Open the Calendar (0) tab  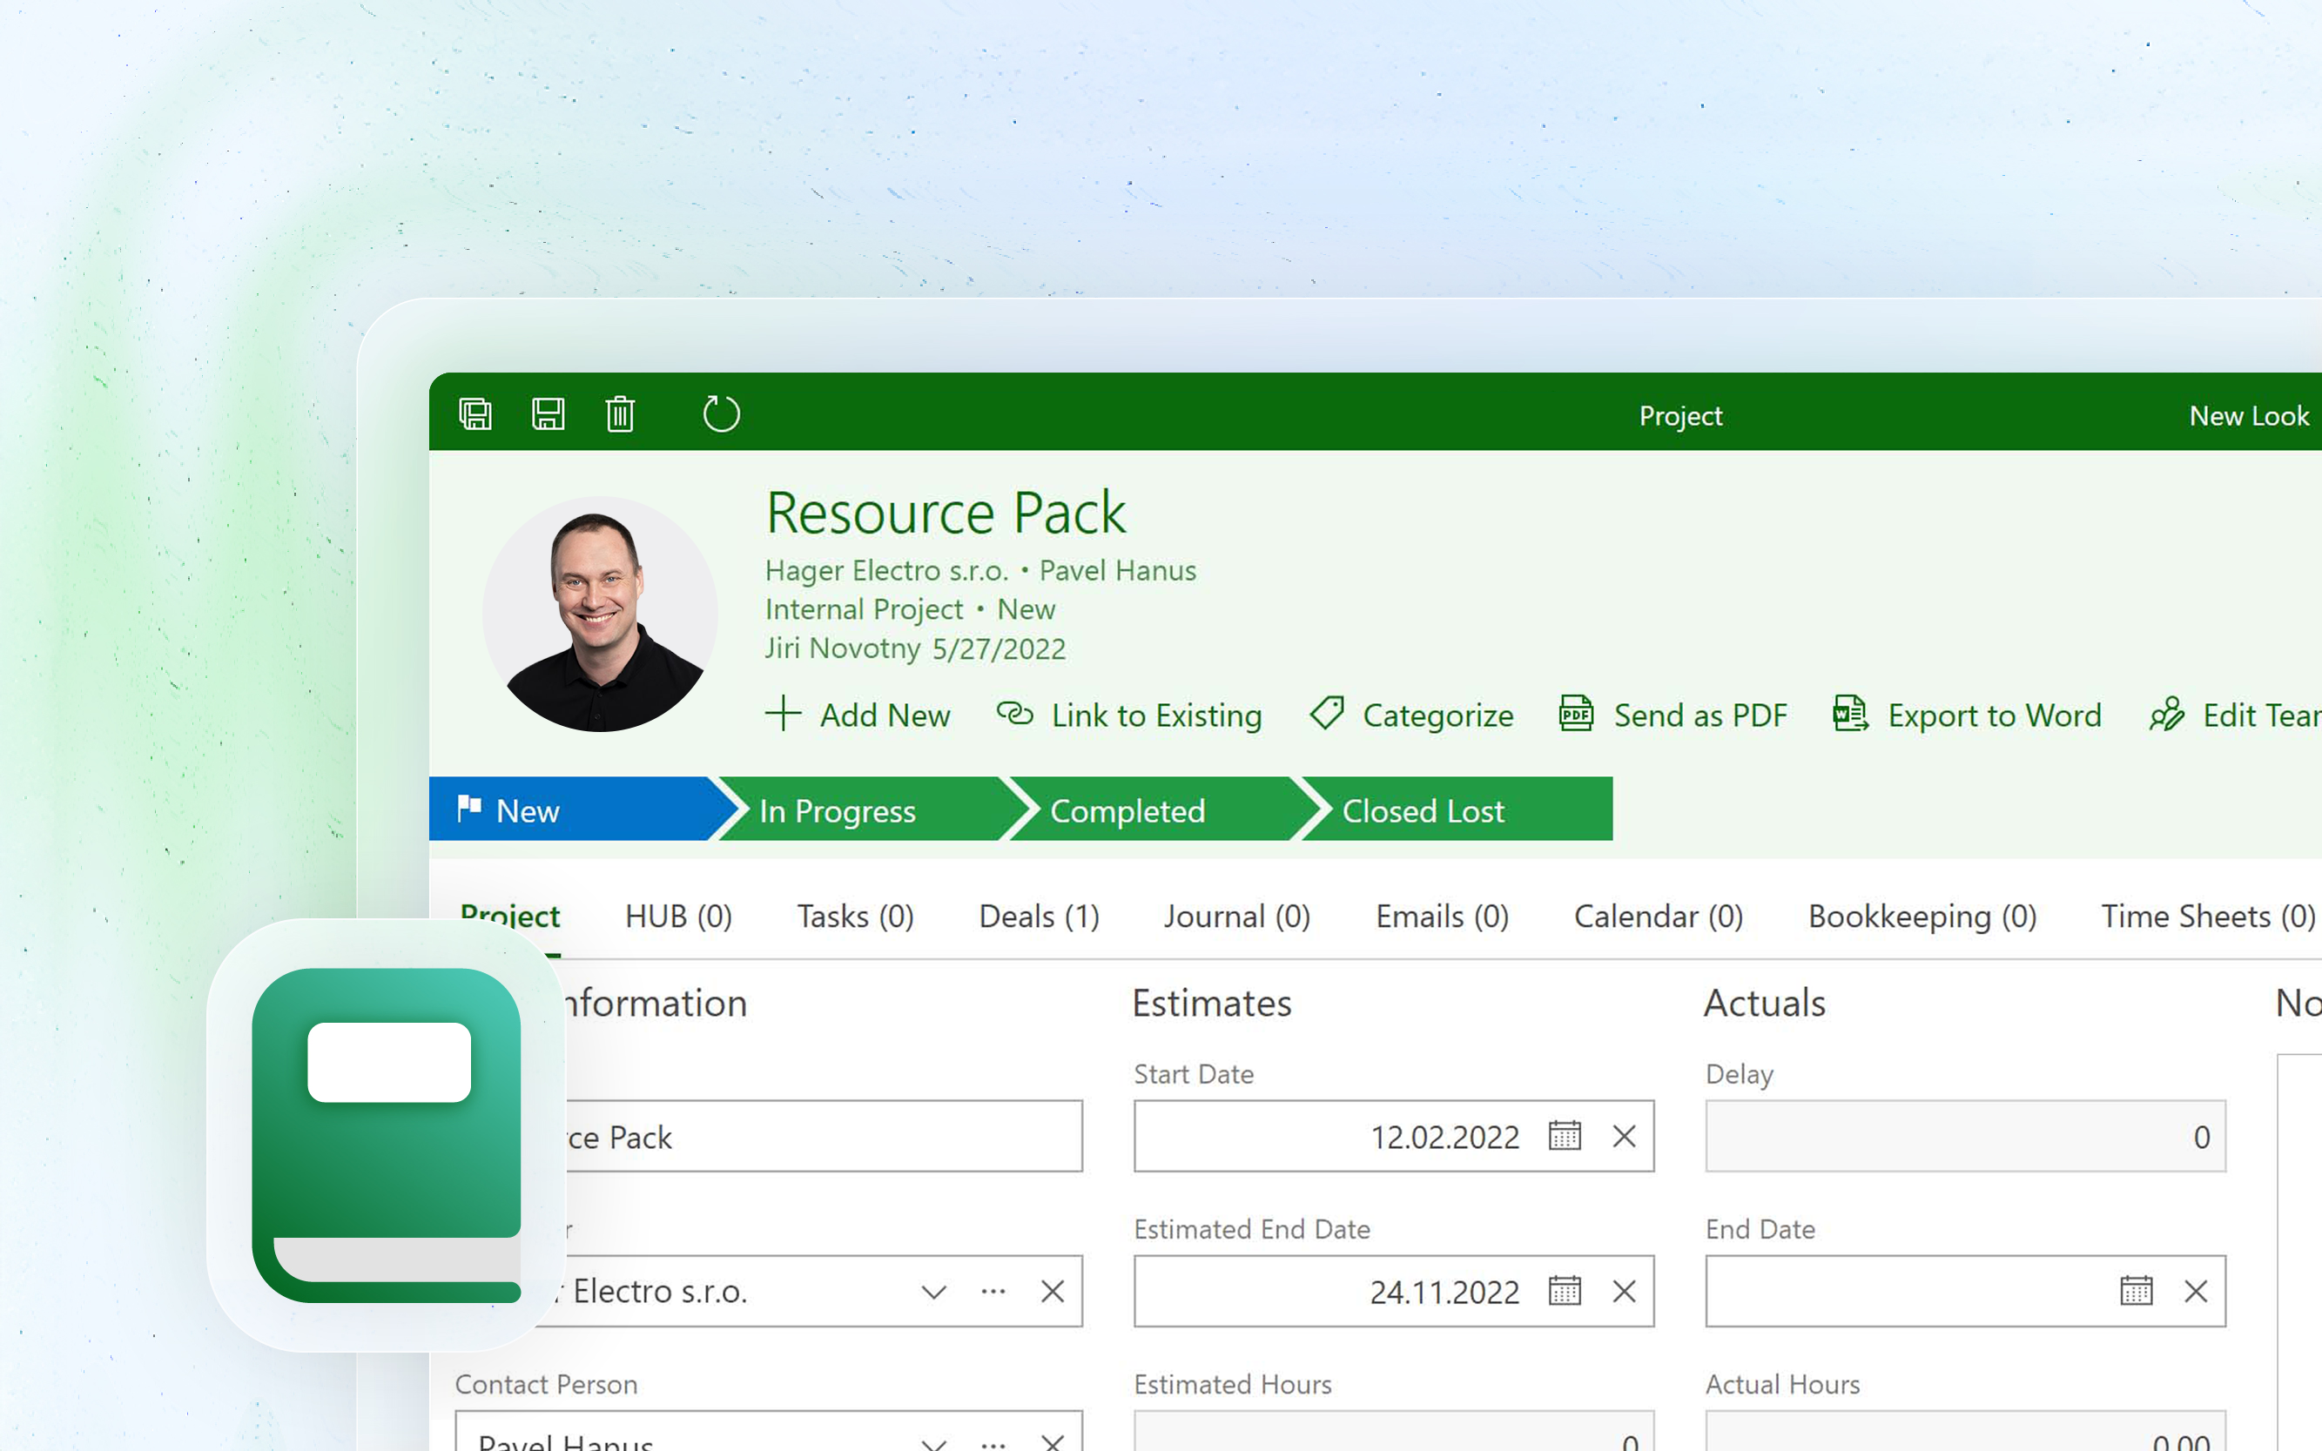click(x=1659, y=917)
